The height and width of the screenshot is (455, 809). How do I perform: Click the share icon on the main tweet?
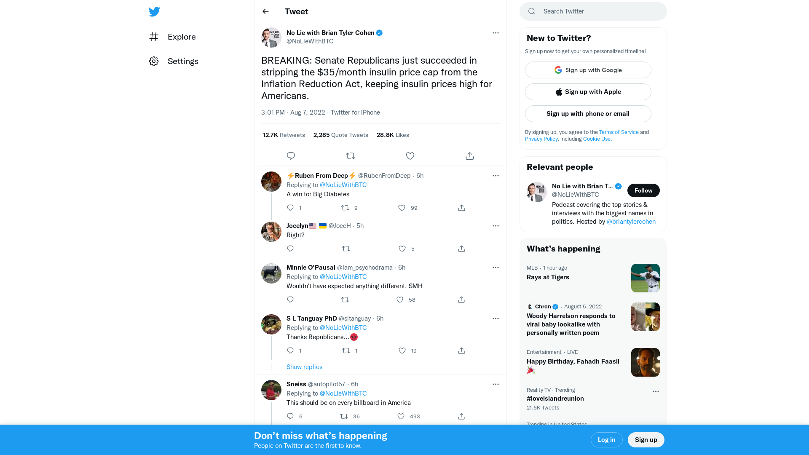[x=469, y=155]
